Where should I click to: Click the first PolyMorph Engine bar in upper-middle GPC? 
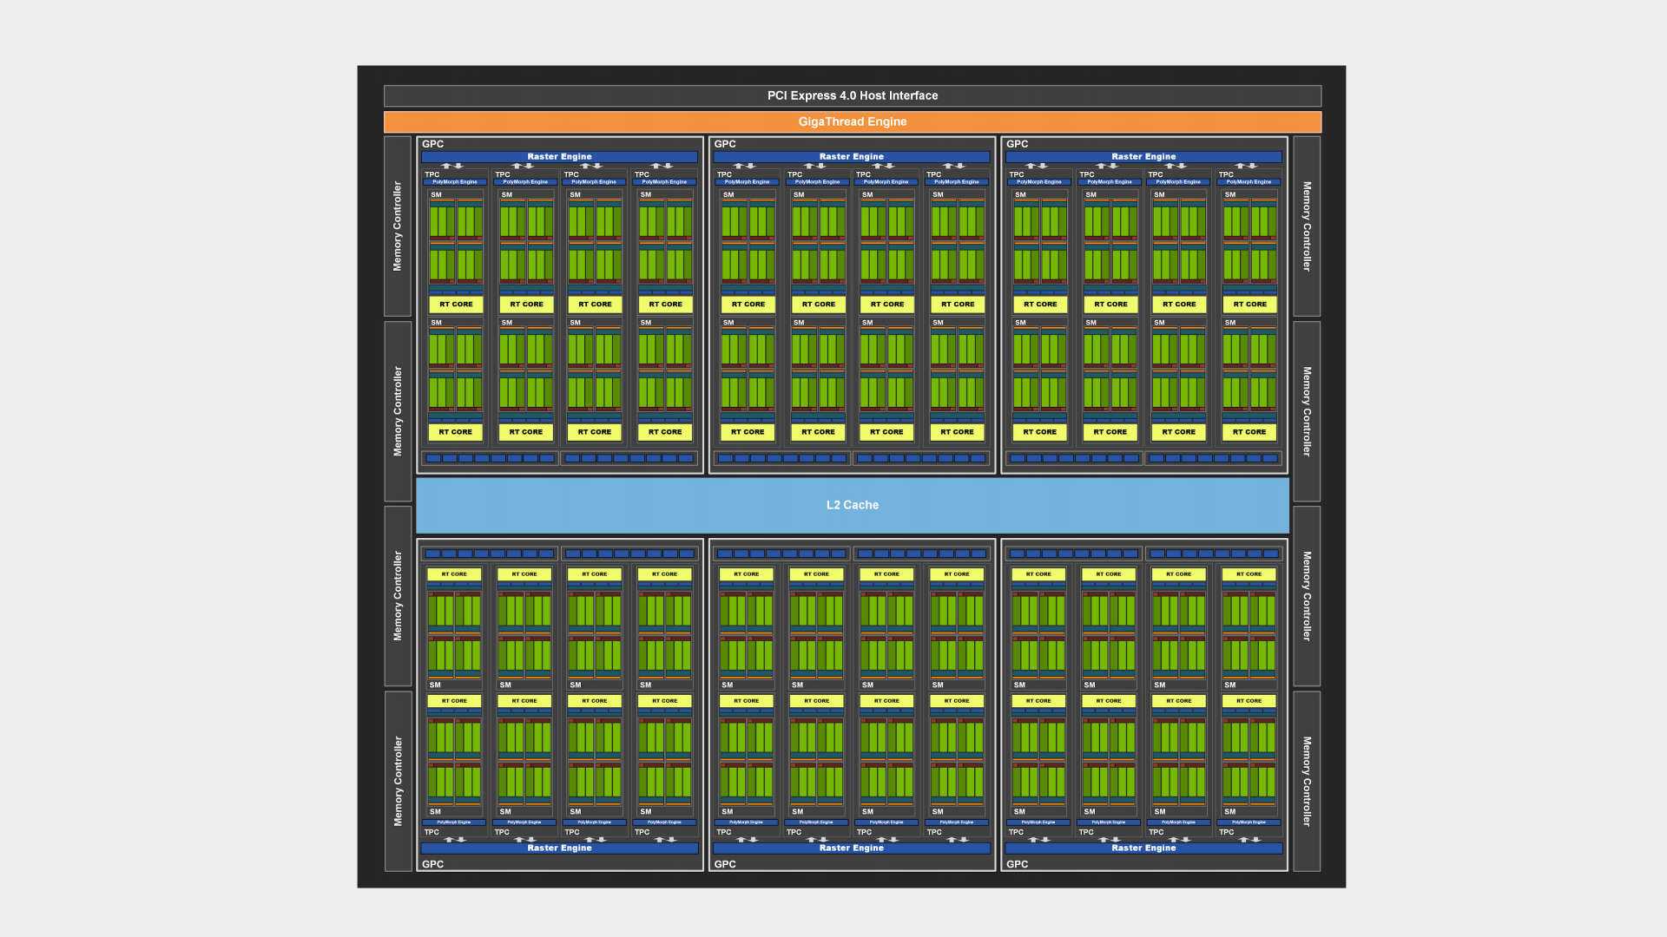[x=747, y=182]
